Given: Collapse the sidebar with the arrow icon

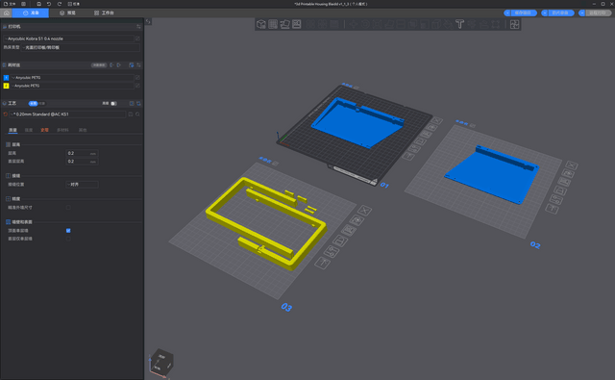Looking at the screenshot, I should pyautogui.click(x=148, y=21).
